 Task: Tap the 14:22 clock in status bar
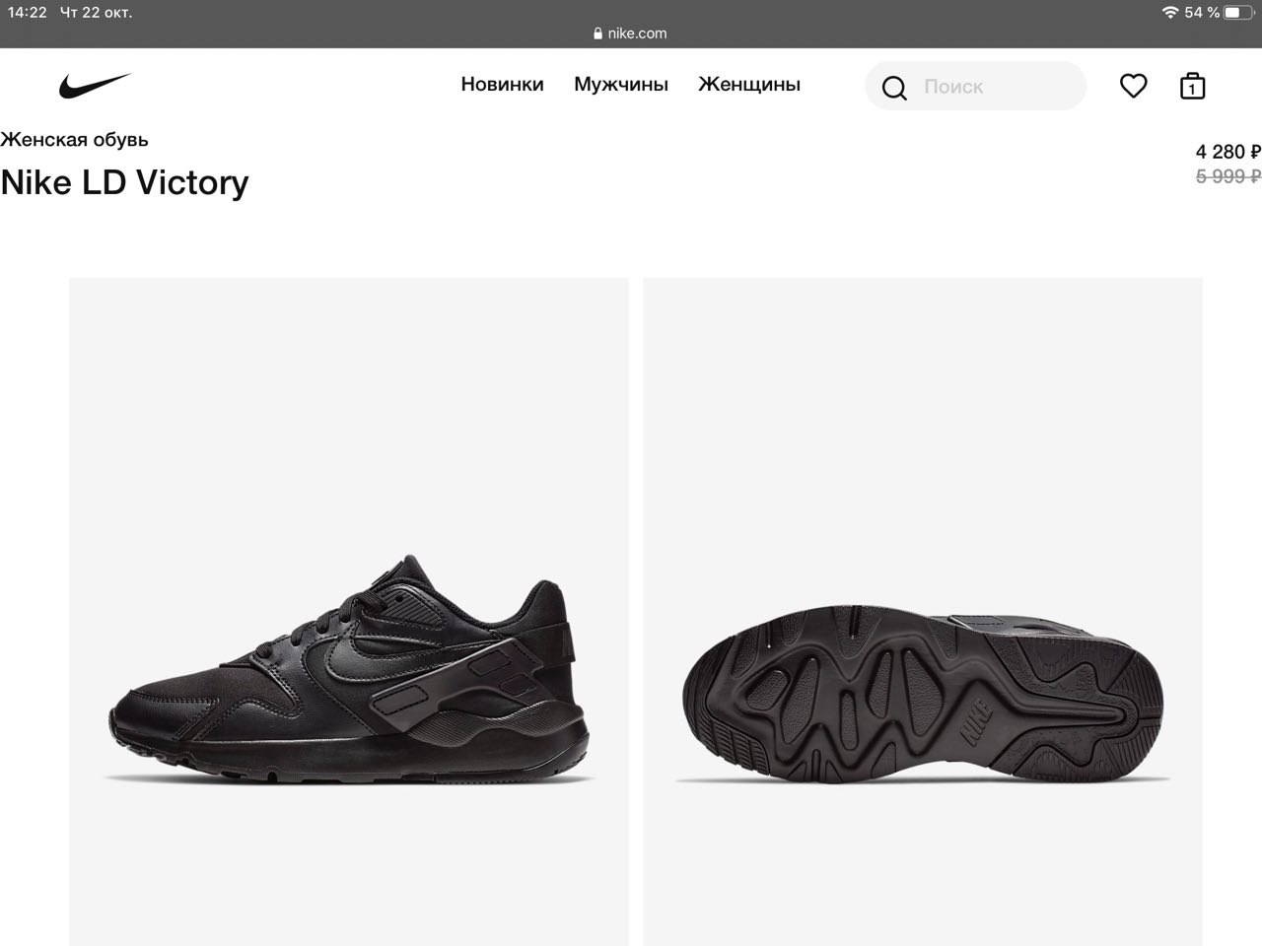tap(28, 13)
